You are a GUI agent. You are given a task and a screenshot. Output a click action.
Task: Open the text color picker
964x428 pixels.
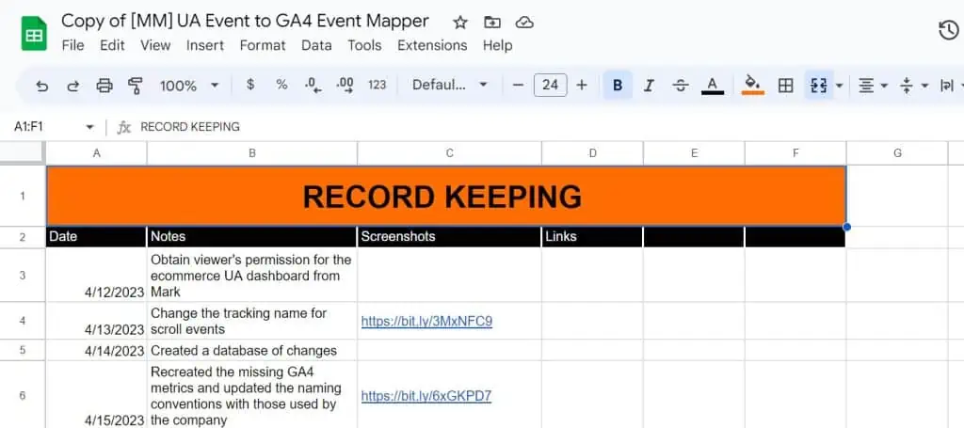[x=713, y=86]
